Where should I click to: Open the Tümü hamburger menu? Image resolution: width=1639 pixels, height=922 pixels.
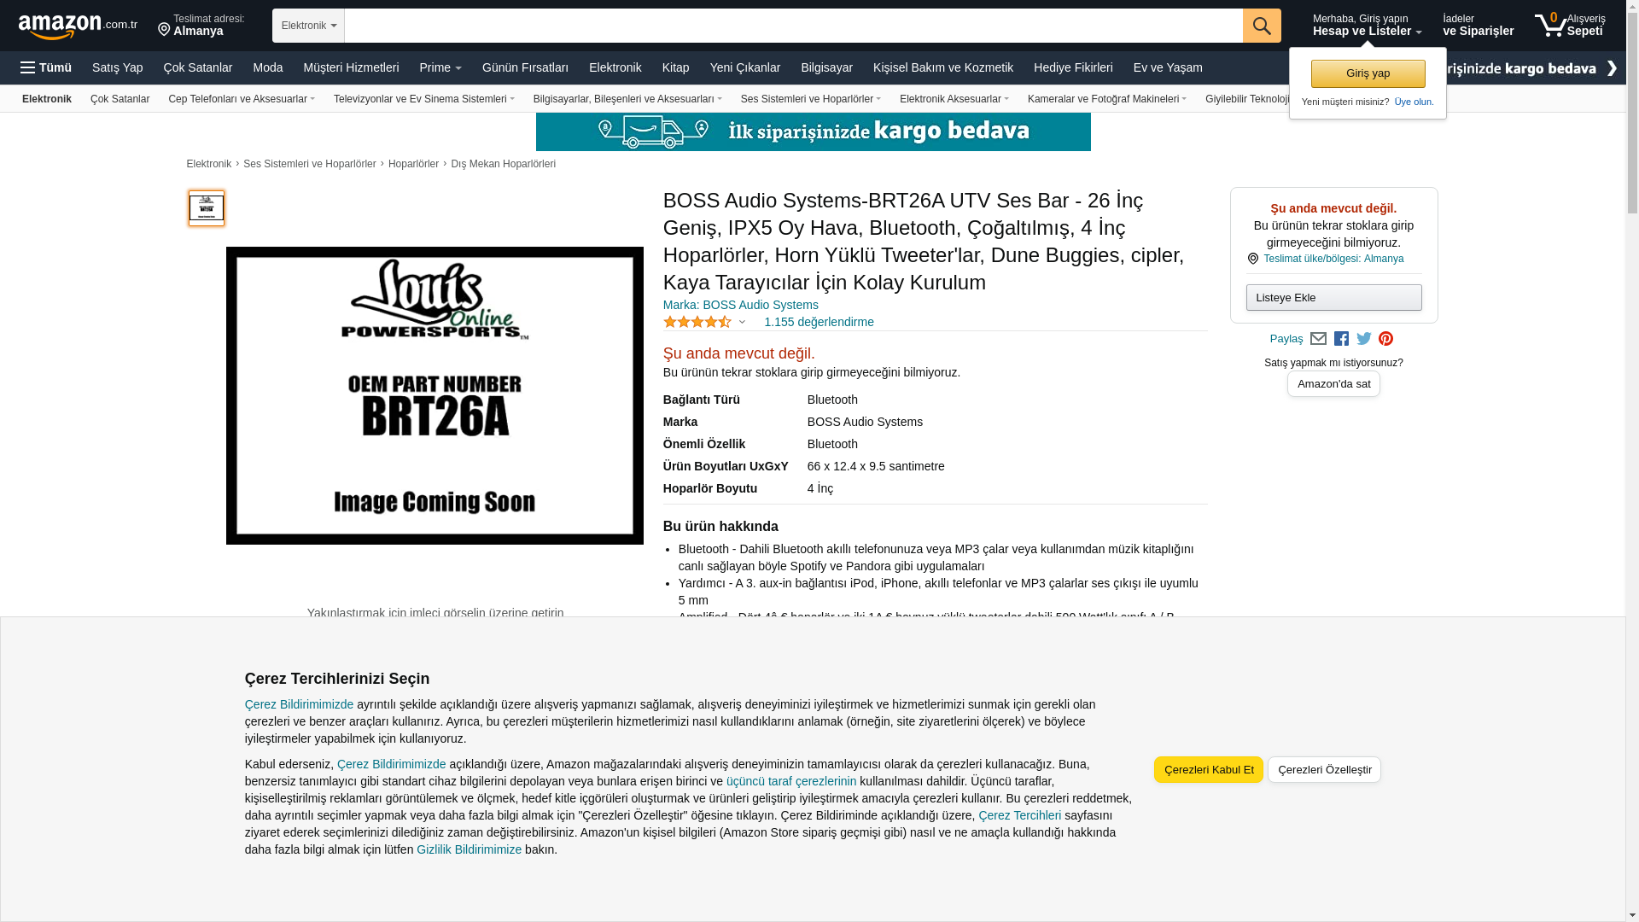coord(46,67)
